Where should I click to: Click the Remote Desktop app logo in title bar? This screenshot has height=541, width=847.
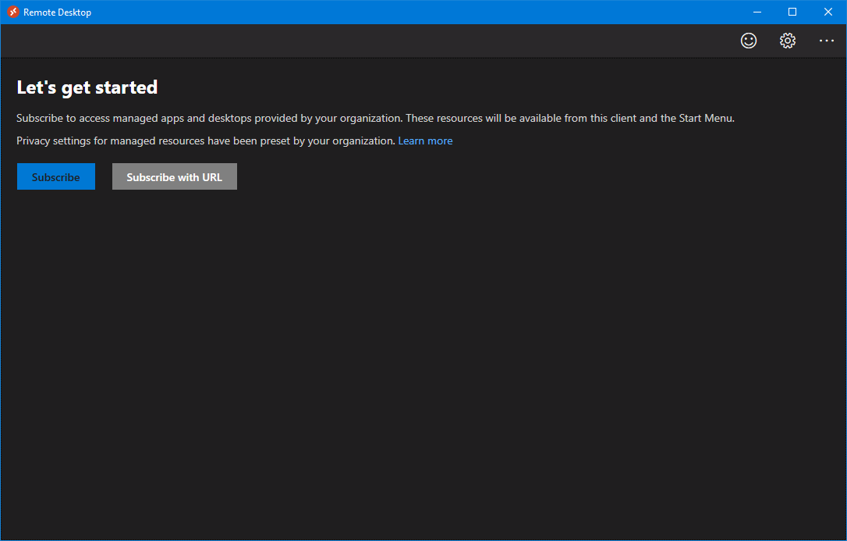[x=13, y=12]
